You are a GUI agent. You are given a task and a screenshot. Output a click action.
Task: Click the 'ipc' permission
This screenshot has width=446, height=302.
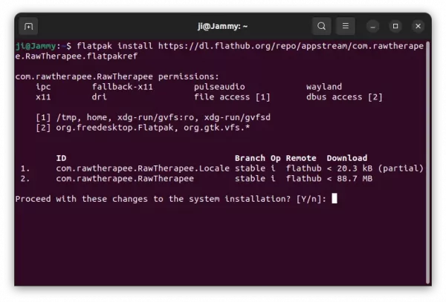pos(43,87)
